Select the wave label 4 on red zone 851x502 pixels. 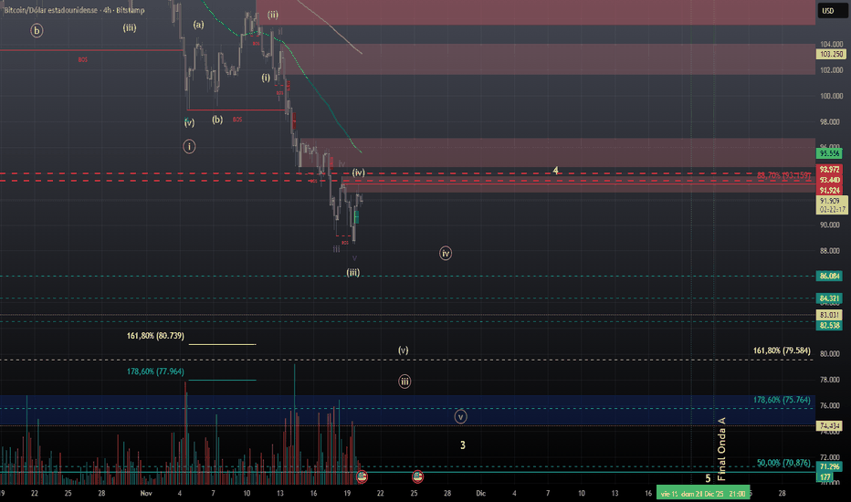(x=555, y=171)
